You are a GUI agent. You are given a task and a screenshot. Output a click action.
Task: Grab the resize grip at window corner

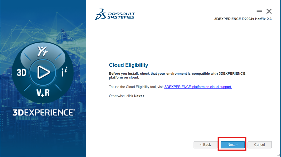[x=278, y=155]
